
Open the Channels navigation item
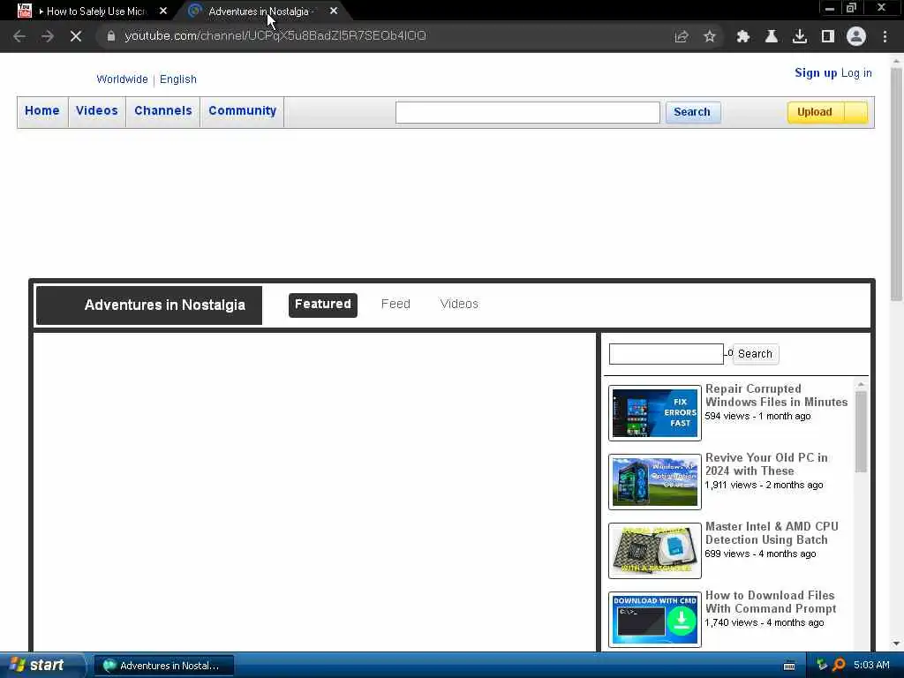coord(163,110)
